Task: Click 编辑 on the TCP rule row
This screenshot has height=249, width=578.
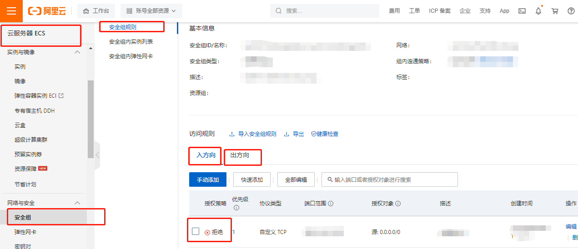Action: tap(571, 227)
